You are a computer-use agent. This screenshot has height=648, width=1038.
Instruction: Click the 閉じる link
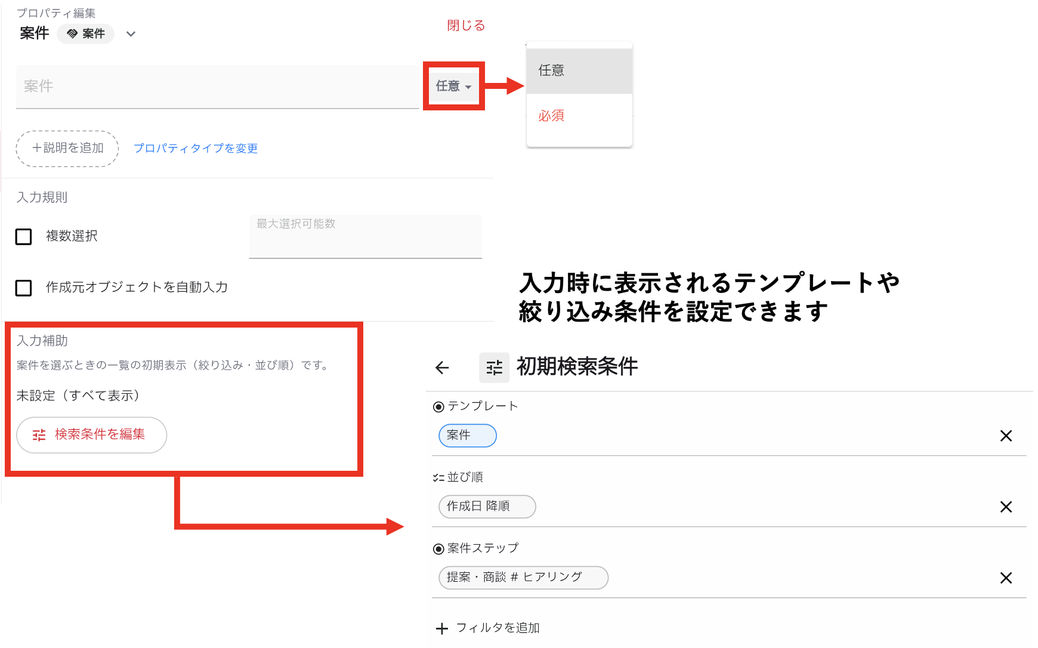[x=466, y=26]
